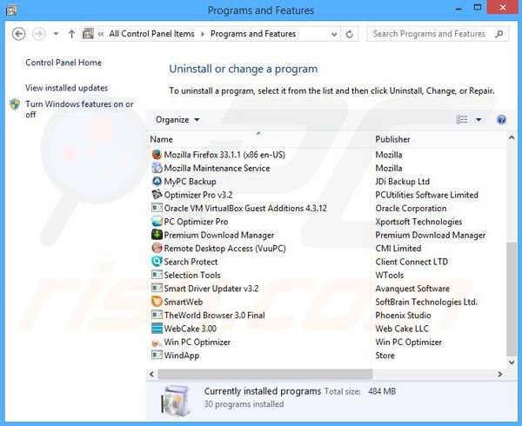Select Mozilla Firefox 33.1.1 (x86 en-US) entry
This screenshot has width=522, height=426.
224,155
